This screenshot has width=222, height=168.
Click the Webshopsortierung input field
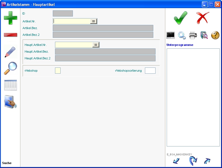[150, 71]
